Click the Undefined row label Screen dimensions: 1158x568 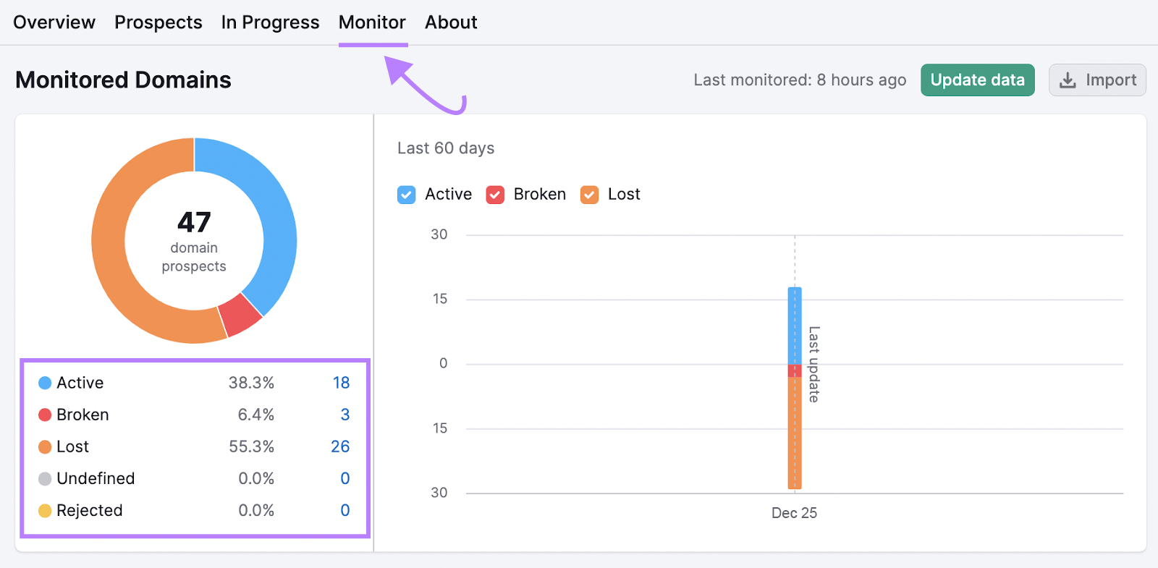coord(96,478)
